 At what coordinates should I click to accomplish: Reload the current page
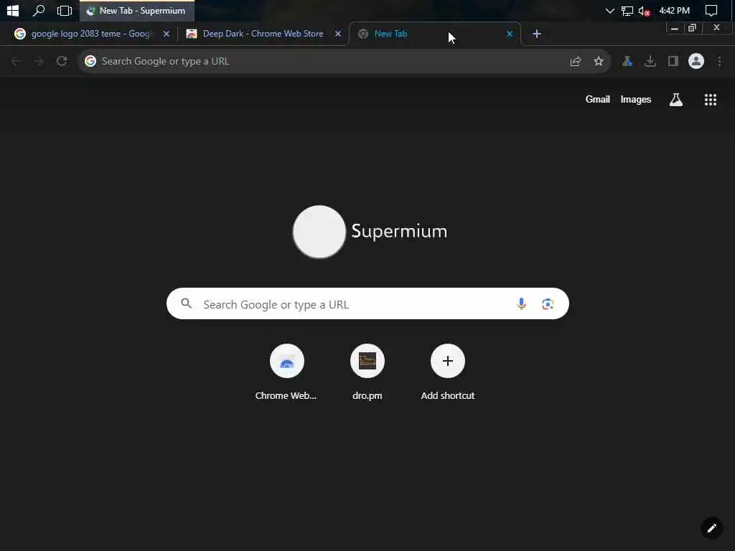tap(62, 62)
